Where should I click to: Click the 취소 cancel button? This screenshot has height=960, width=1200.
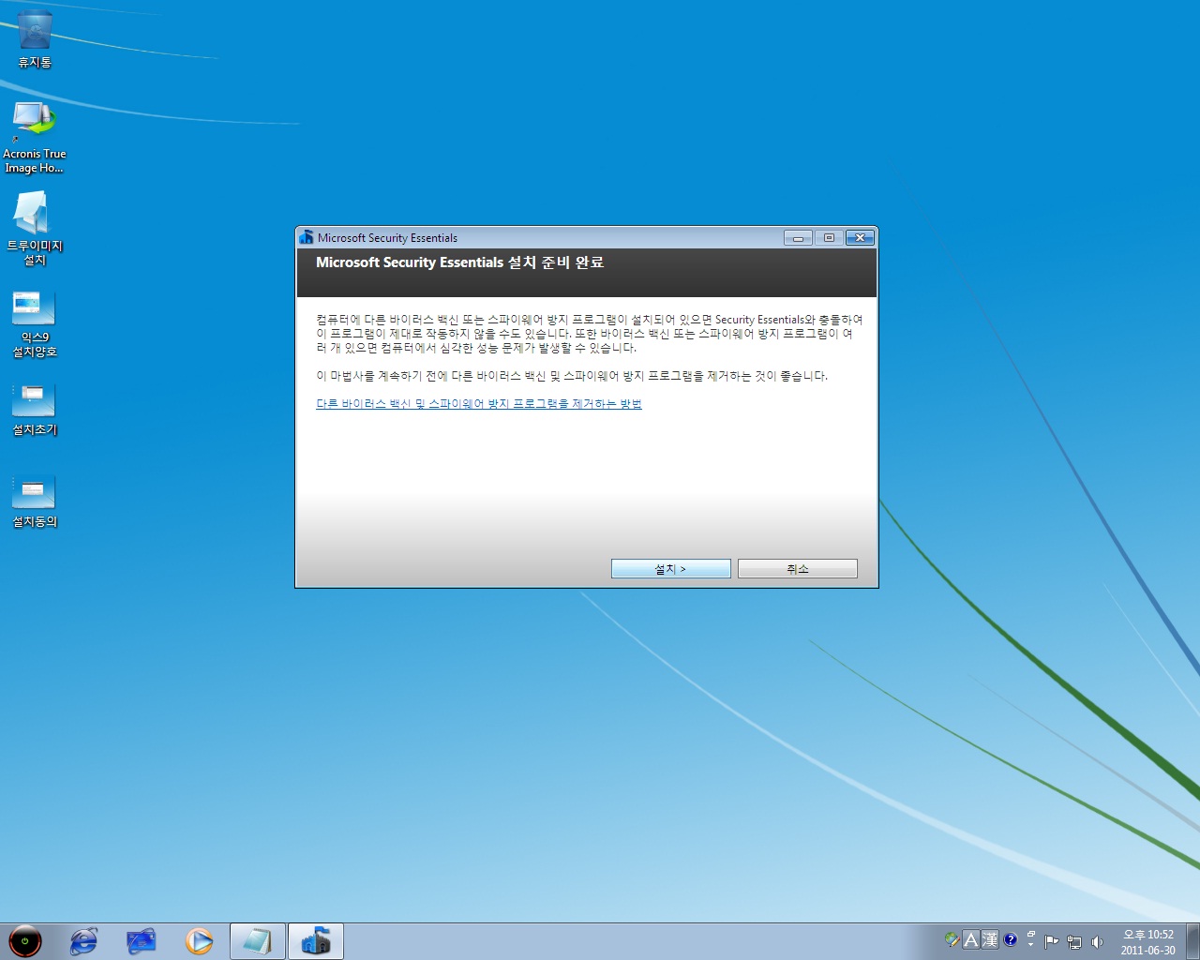797,569
